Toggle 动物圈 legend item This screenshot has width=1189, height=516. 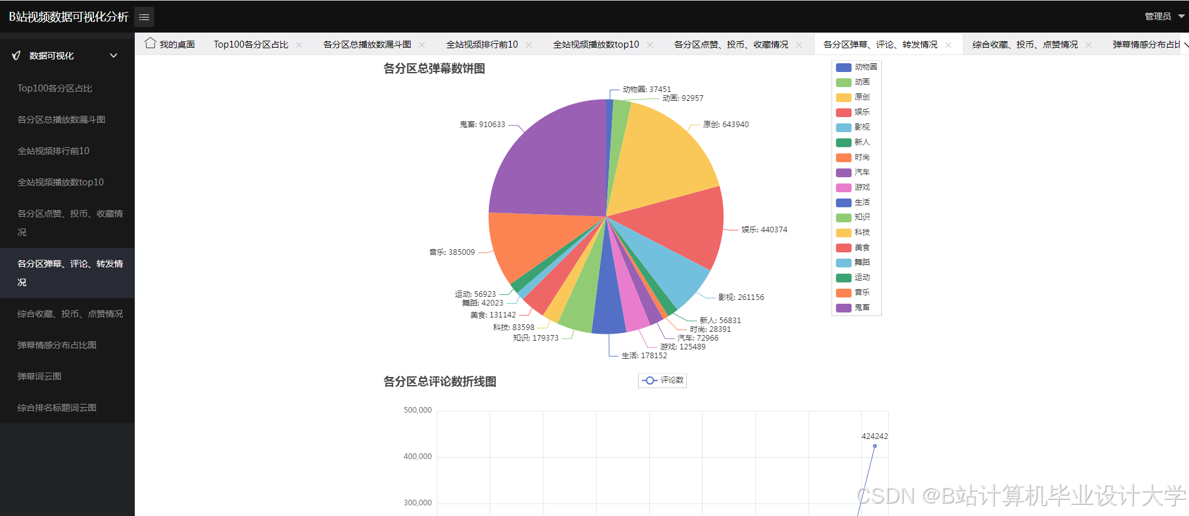(856, 67)
